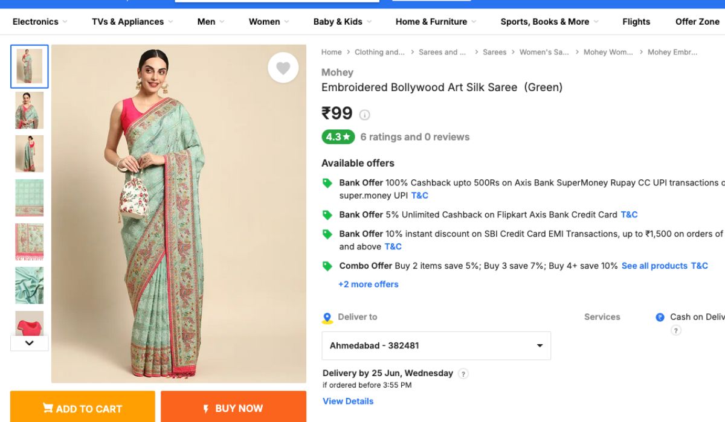
Task: Expand the Electronics category menu
Action: click(x=40, y=22)
